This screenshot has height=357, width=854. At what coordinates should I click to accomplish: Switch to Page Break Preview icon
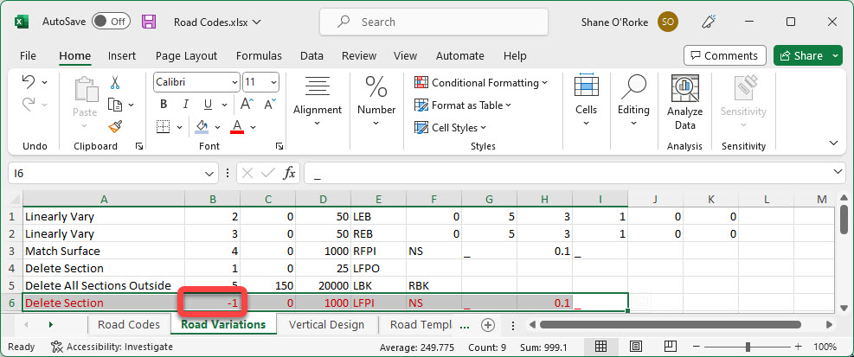pyautogui.click(x=671, y=347)
